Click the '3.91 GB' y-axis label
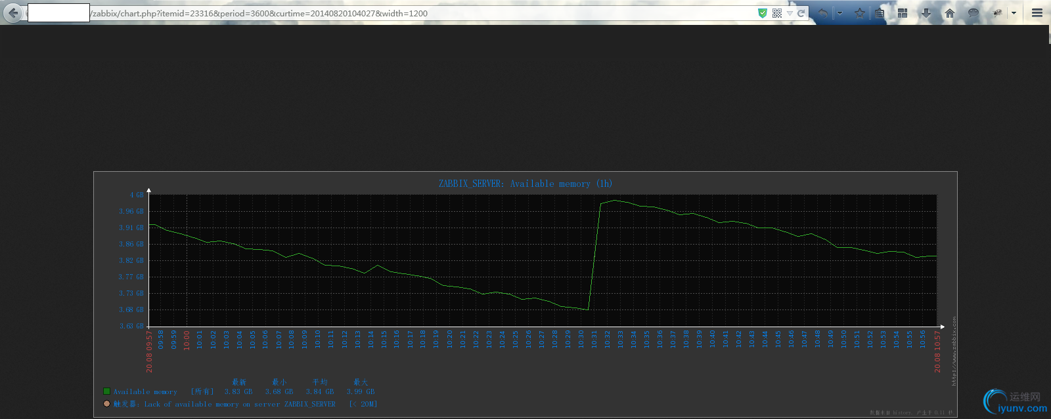Viewport: 1051px width, 419px height. click(x=131, y=228)
